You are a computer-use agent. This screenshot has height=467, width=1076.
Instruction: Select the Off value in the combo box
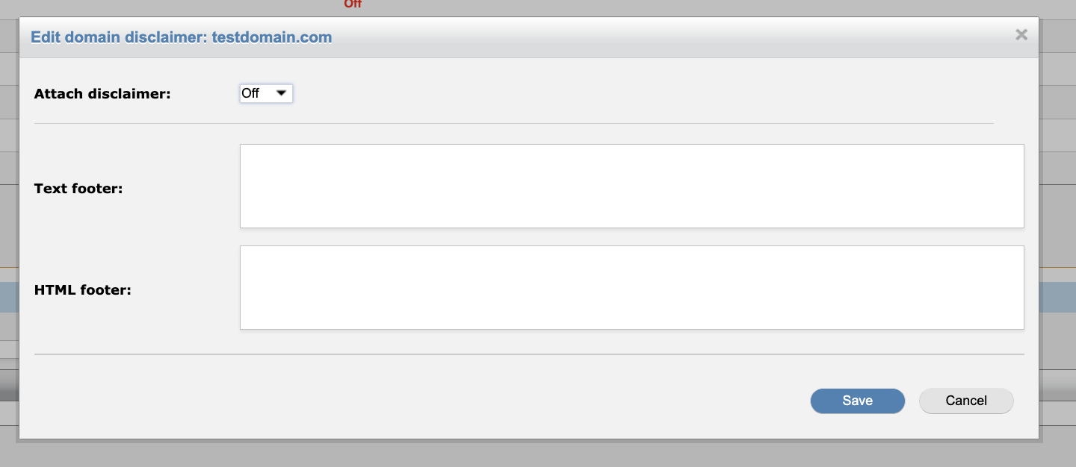click(254, 93)
